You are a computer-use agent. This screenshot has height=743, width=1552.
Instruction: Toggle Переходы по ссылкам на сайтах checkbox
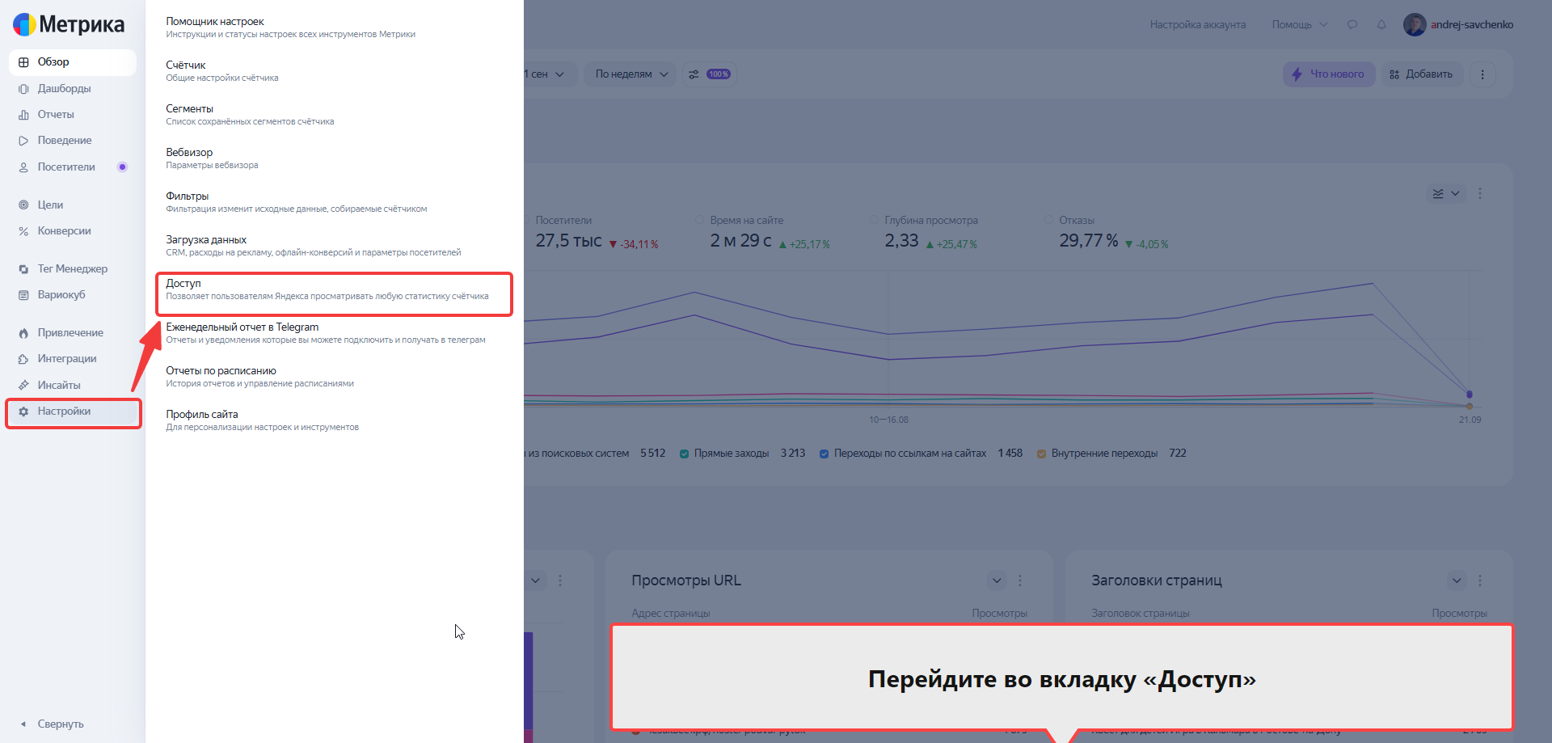824,454
